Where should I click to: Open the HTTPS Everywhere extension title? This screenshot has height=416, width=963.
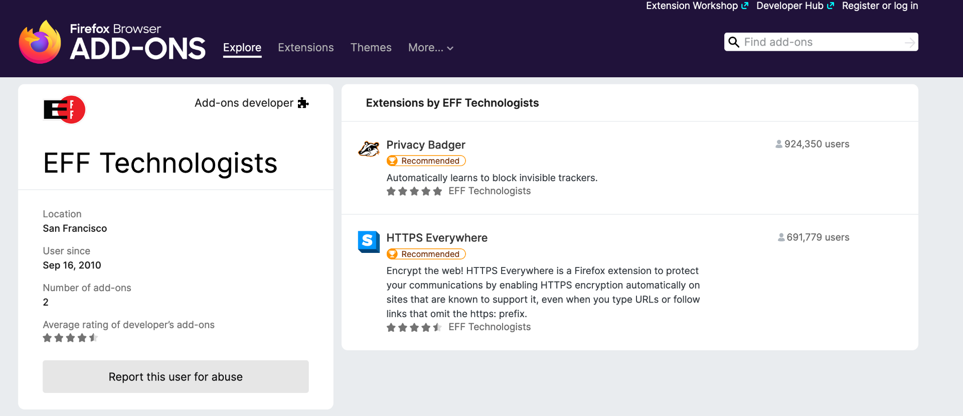click(437, 238)
